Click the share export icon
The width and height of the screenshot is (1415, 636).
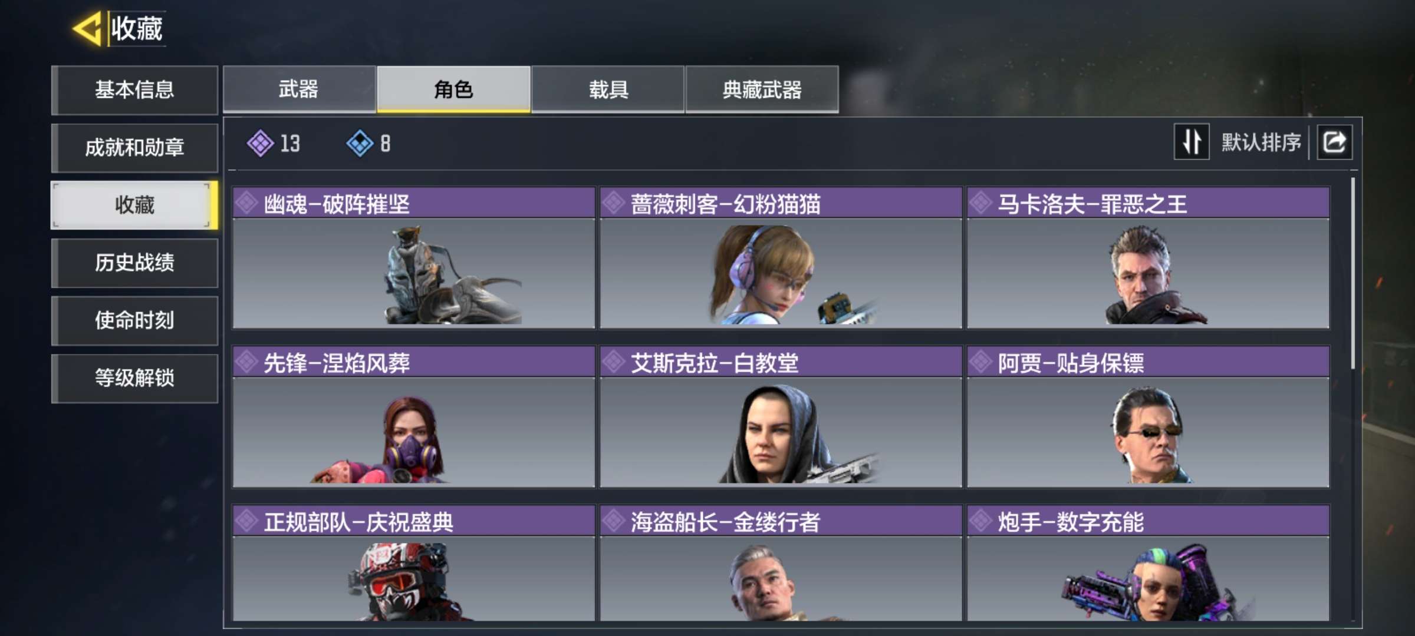[x=1335, y=142]
